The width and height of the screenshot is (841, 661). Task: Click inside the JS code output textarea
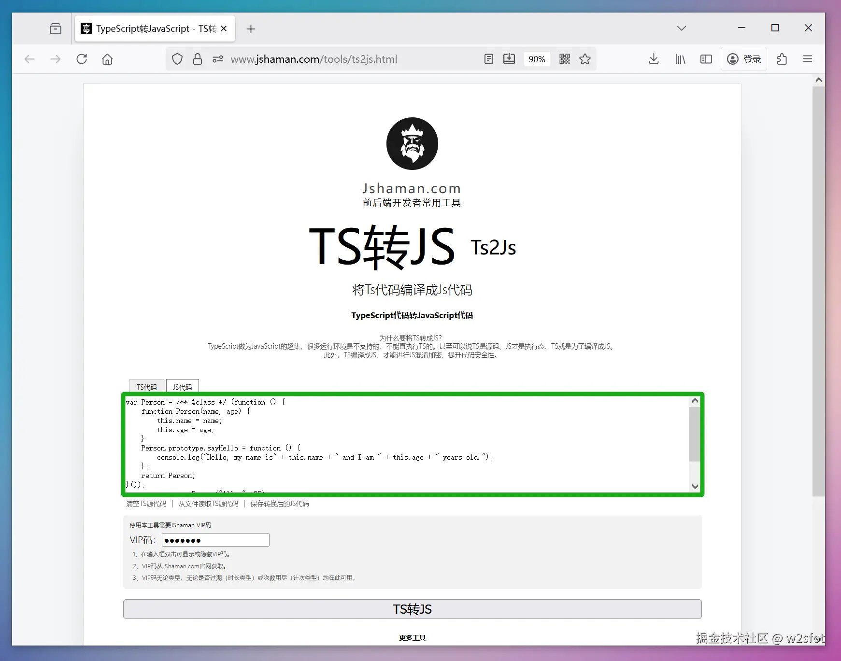(x=407, y=444)
